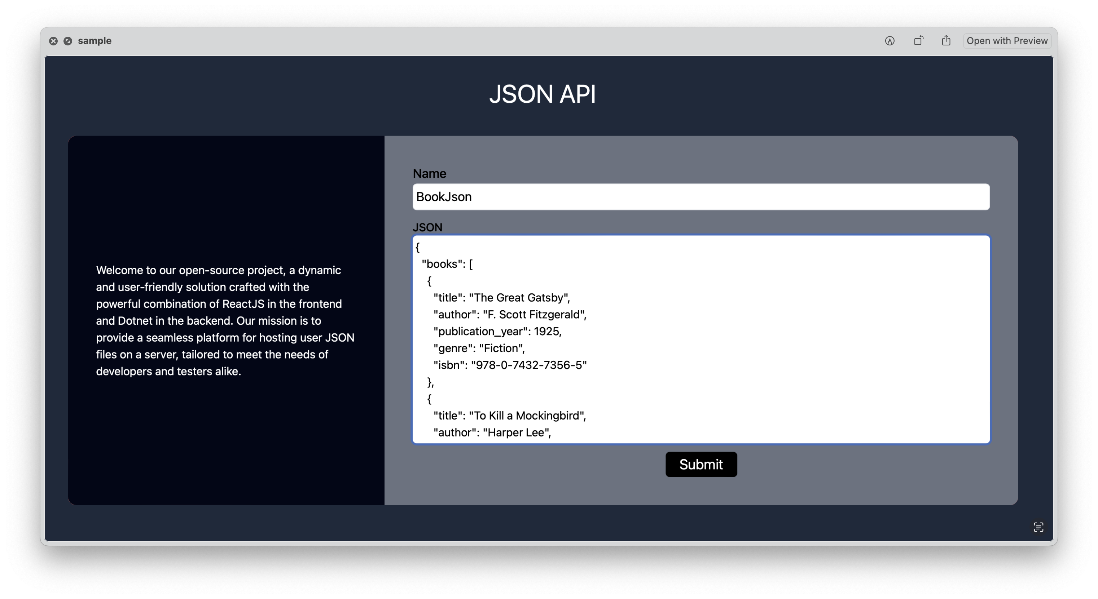
Task: Click the Name field label
Action: pos(429,173)
